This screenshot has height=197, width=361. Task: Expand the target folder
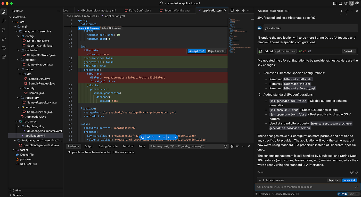13,150
